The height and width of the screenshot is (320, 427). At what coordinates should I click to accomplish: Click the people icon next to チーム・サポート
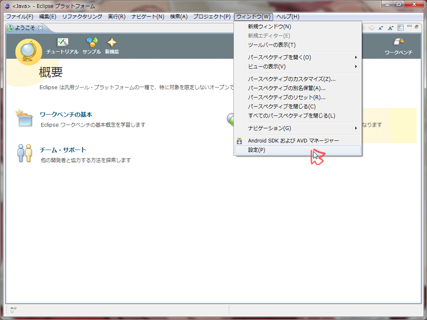pyautogui.click(x=25, y=153)
